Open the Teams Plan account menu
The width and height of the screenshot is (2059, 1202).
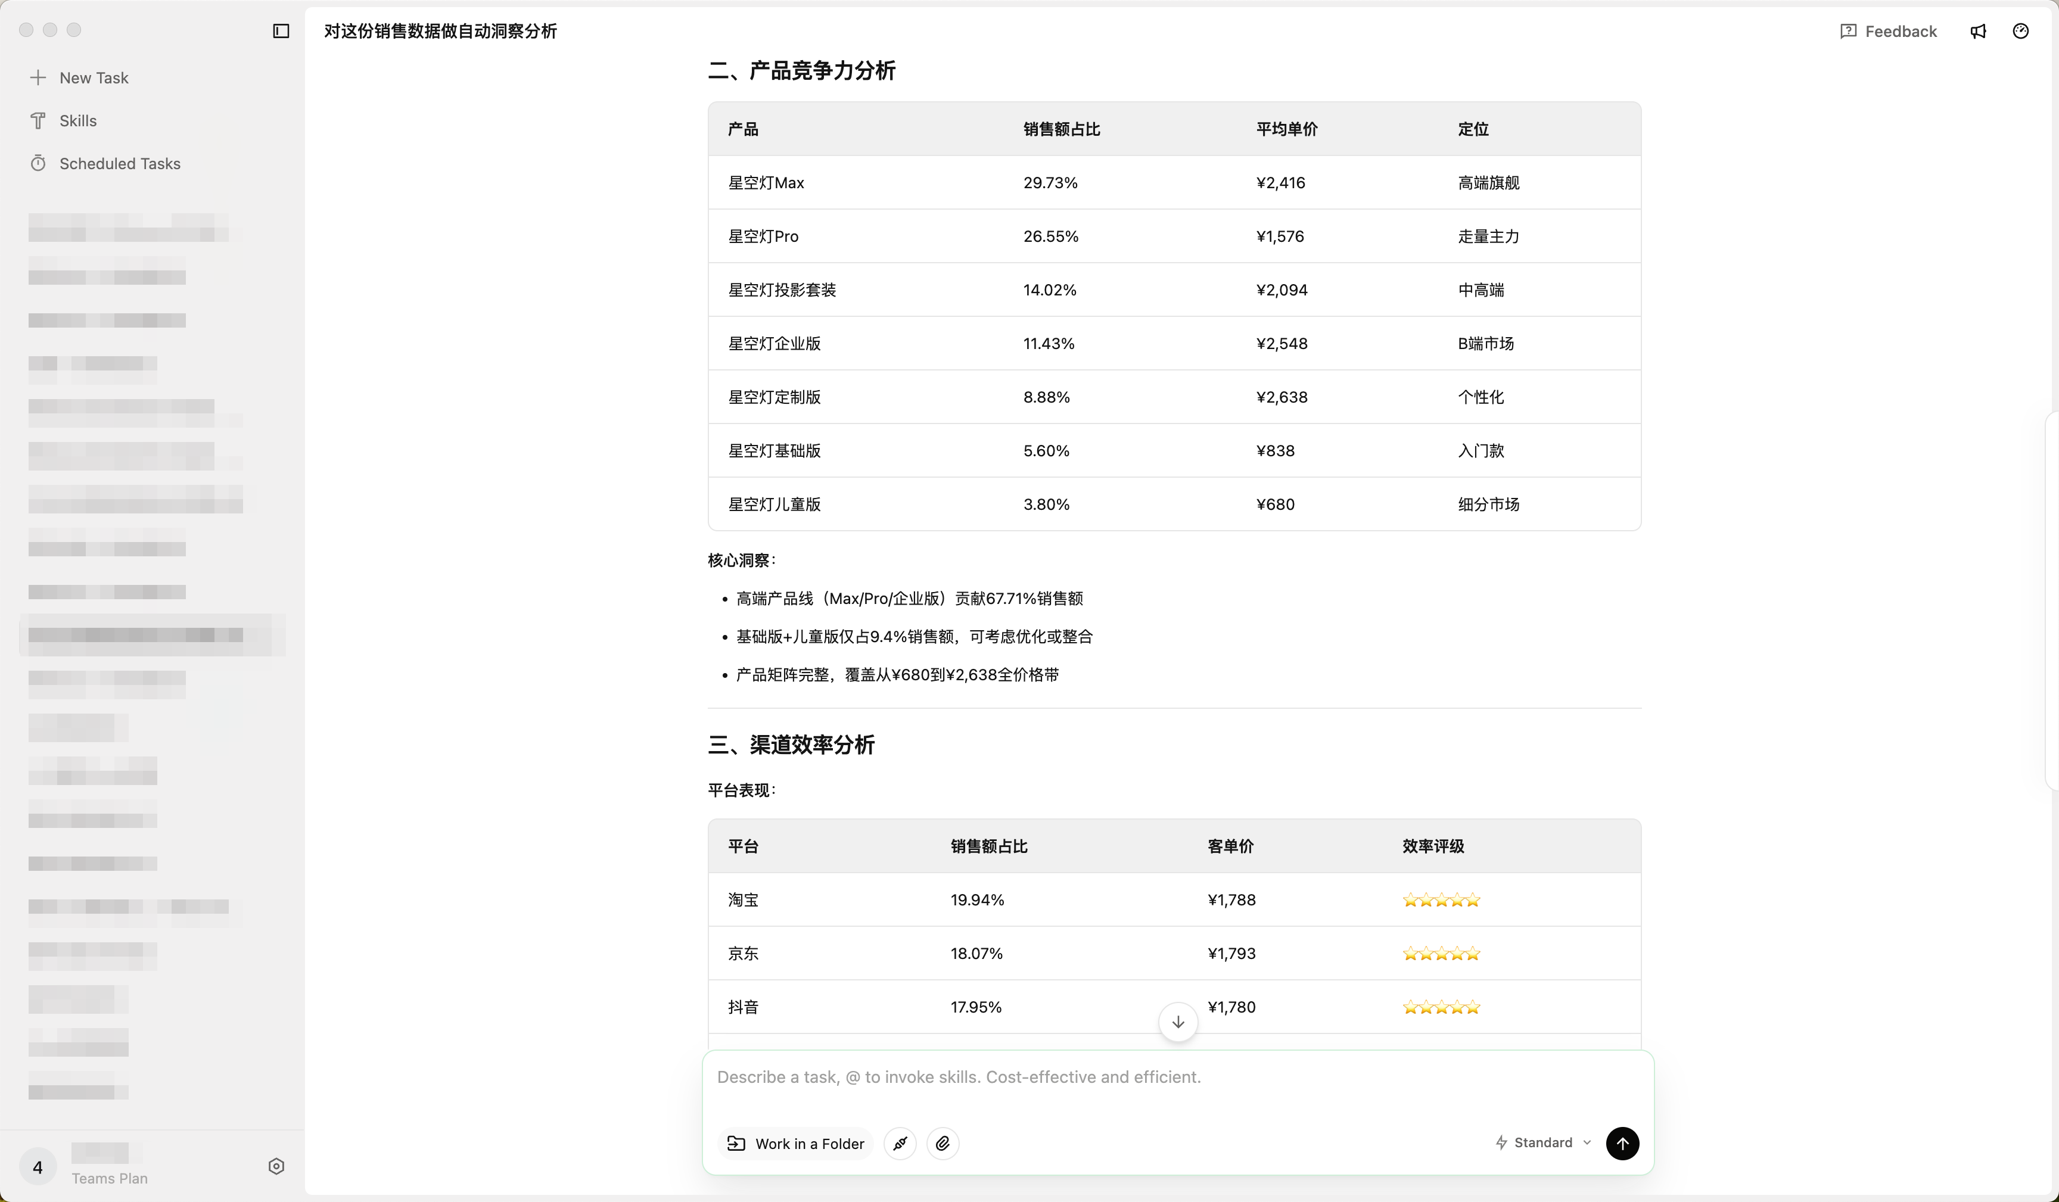[x=110, y=1178]
